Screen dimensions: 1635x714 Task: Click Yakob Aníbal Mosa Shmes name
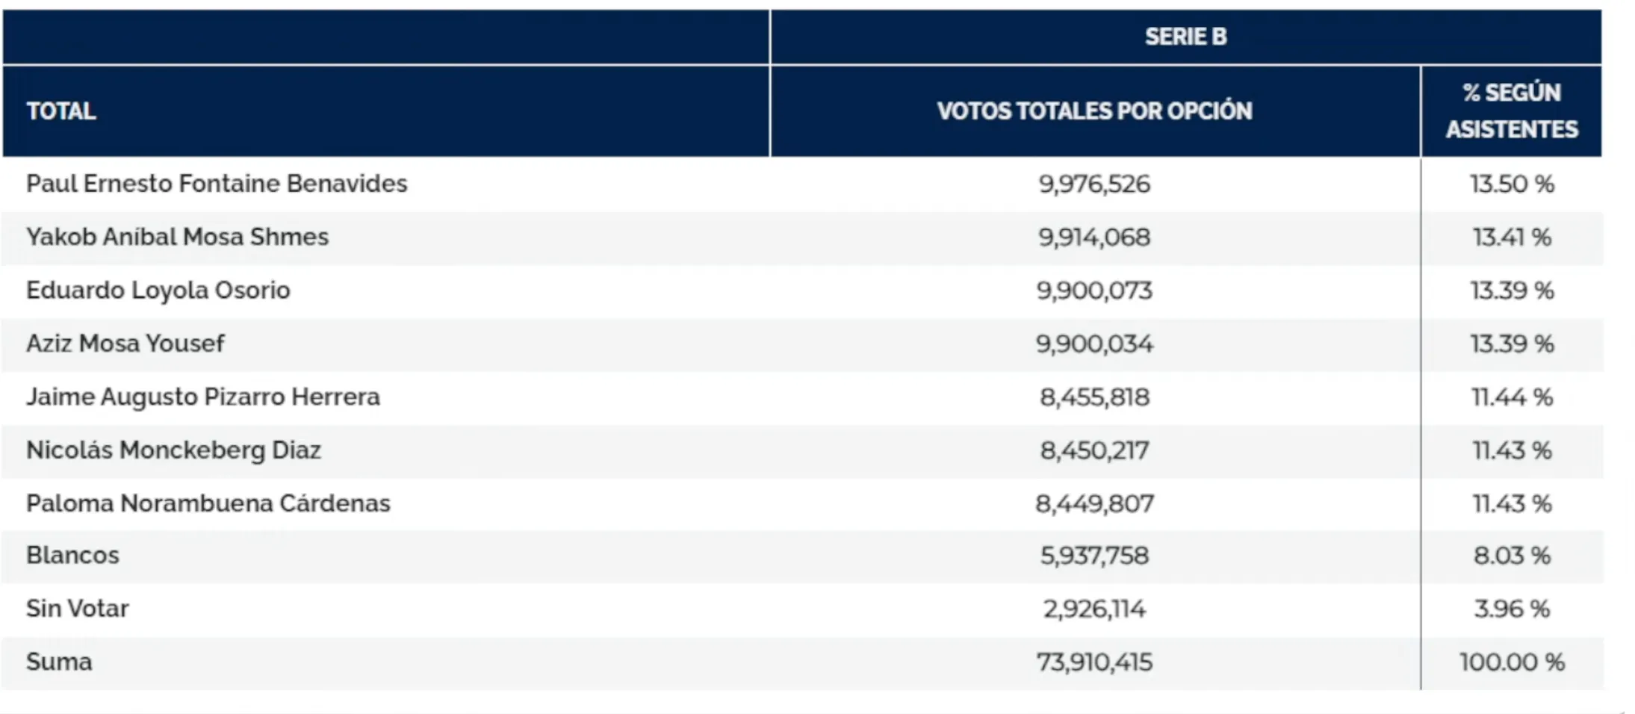click(177, 237)
